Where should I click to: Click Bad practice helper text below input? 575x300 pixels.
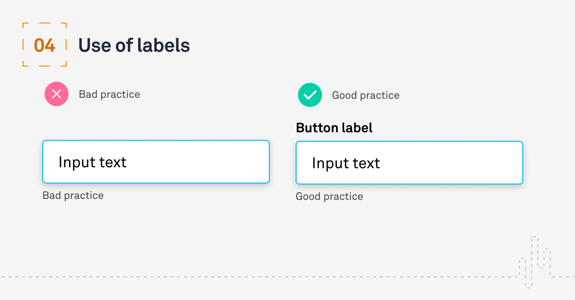73,196
